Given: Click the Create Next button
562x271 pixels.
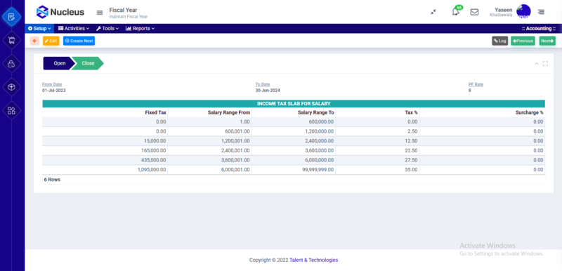Looking at the screenshot, I should point(79,41).
